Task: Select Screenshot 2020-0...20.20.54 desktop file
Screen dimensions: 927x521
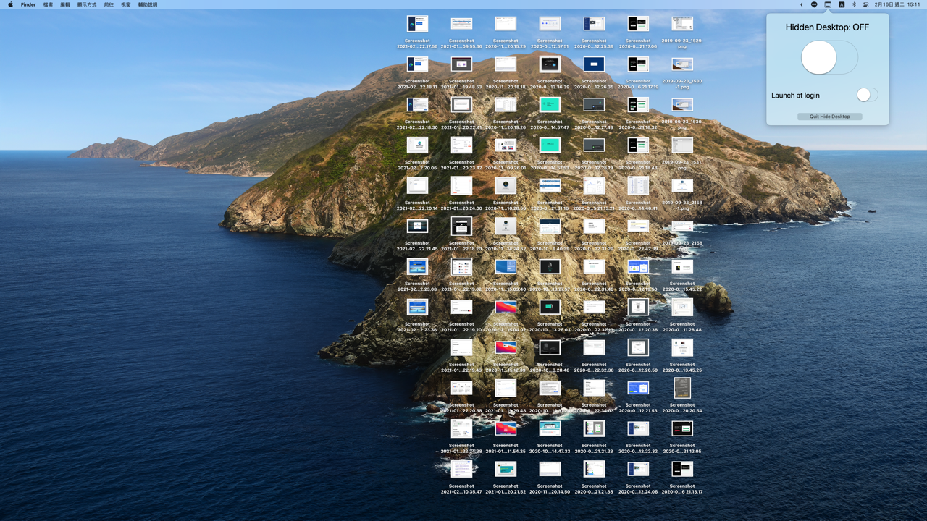Action: [682, 396]
